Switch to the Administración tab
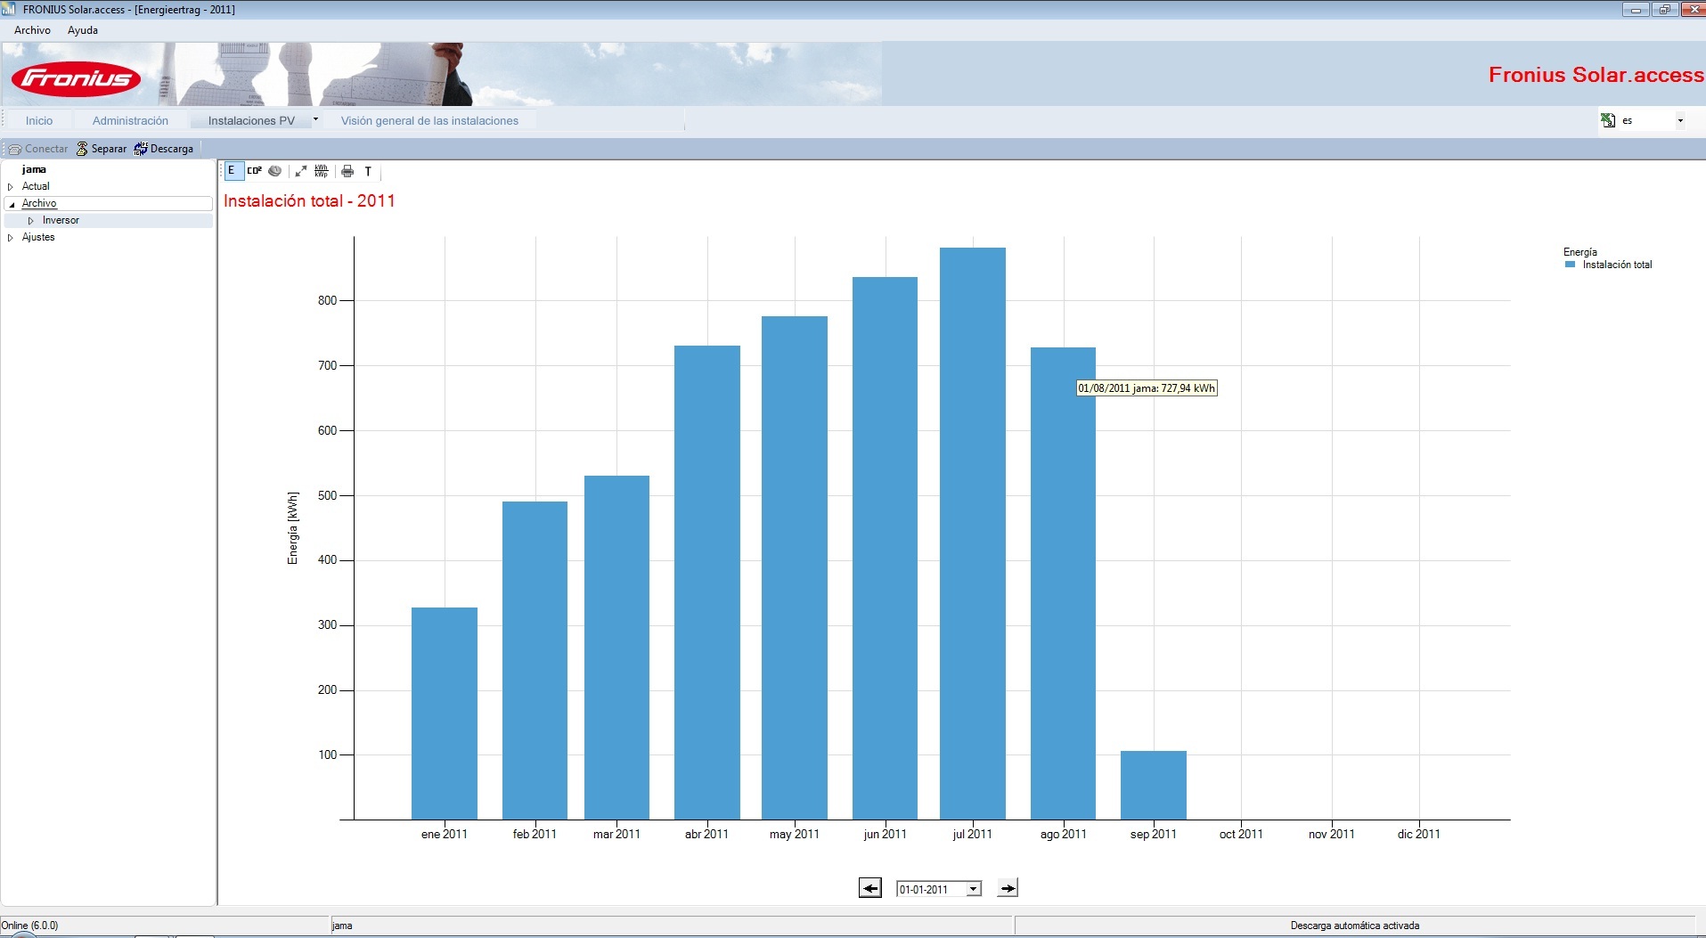This screenshot has height=938, width=1706. [x=130, y=120]
